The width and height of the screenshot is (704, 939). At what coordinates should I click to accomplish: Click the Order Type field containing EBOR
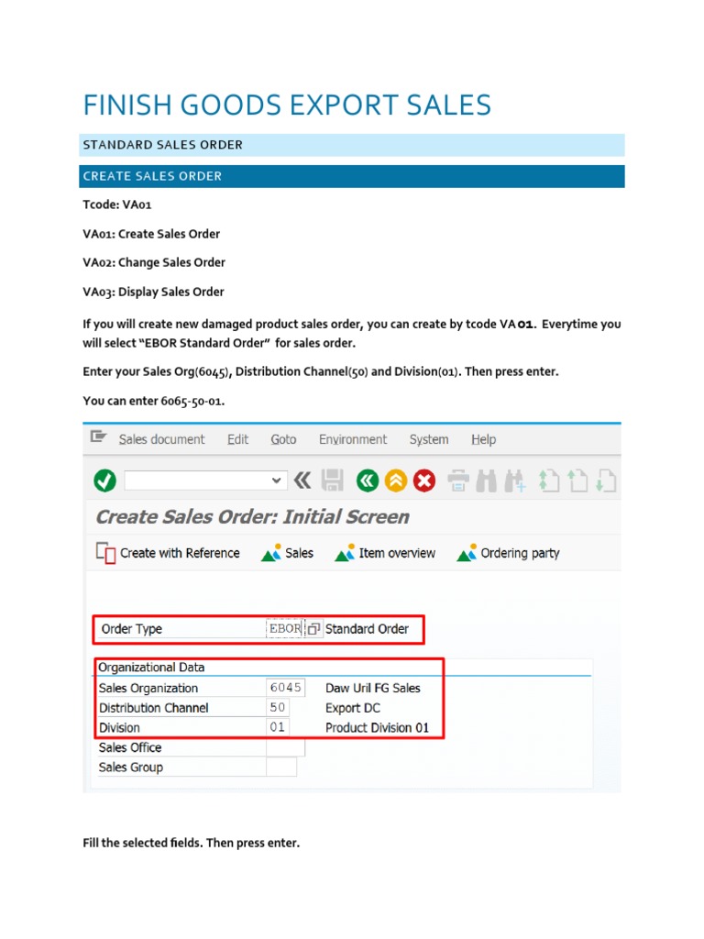[284, 629]
